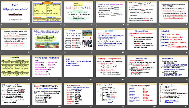This screenshot has height=108, width=189.
Task: Select the Language Points slide 17
Action: [142, 66]
